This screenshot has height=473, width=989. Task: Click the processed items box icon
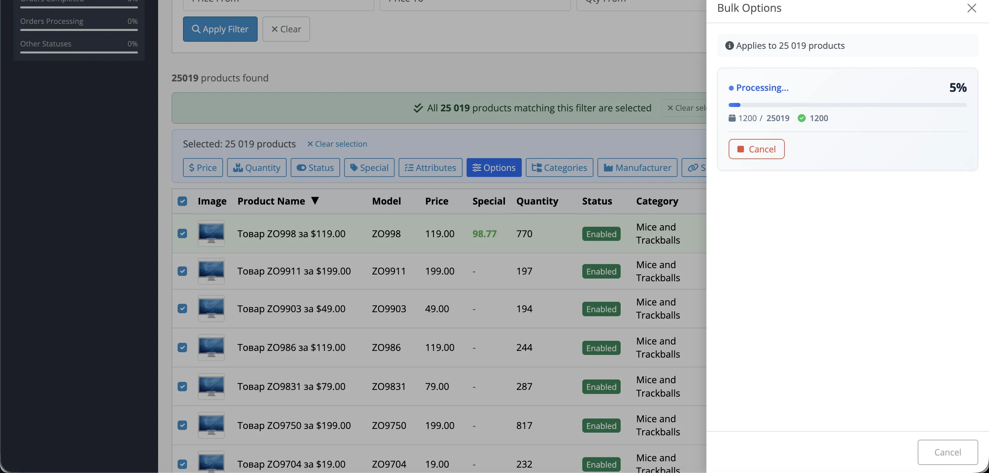click(732, 118)
